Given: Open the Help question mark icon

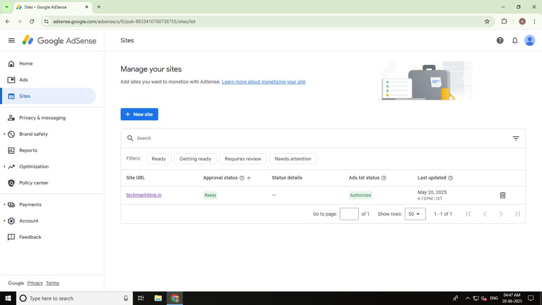Looking at the screenshot, I should pyautogui.click(x=500, y=41).
